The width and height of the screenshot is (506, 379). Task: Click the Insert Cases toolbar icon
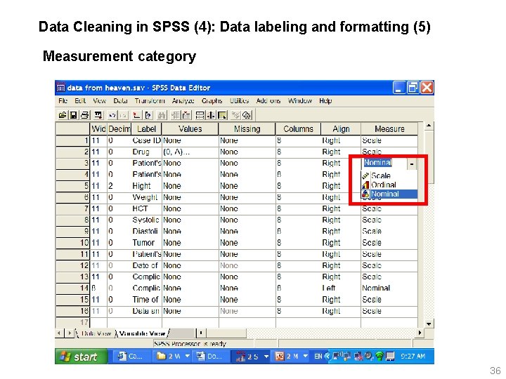click(175, 115)
